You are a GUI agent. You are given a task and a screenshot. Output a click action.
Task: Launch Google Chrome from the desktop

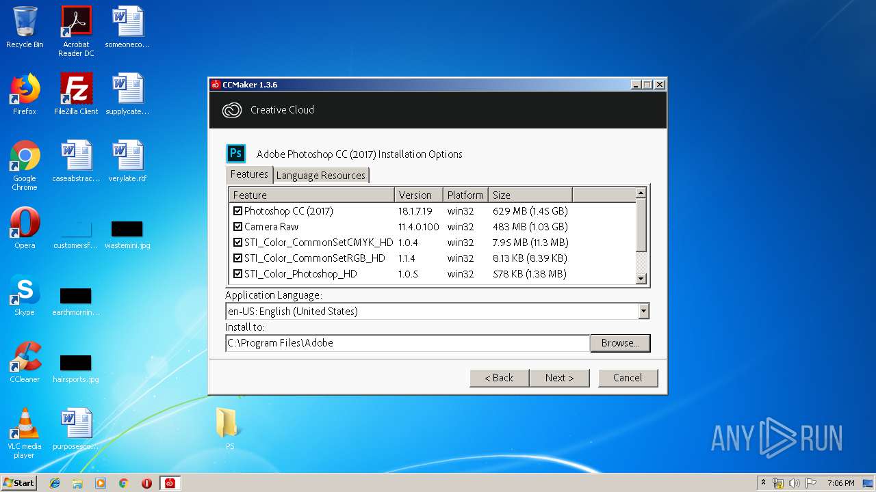coord(25,165)
